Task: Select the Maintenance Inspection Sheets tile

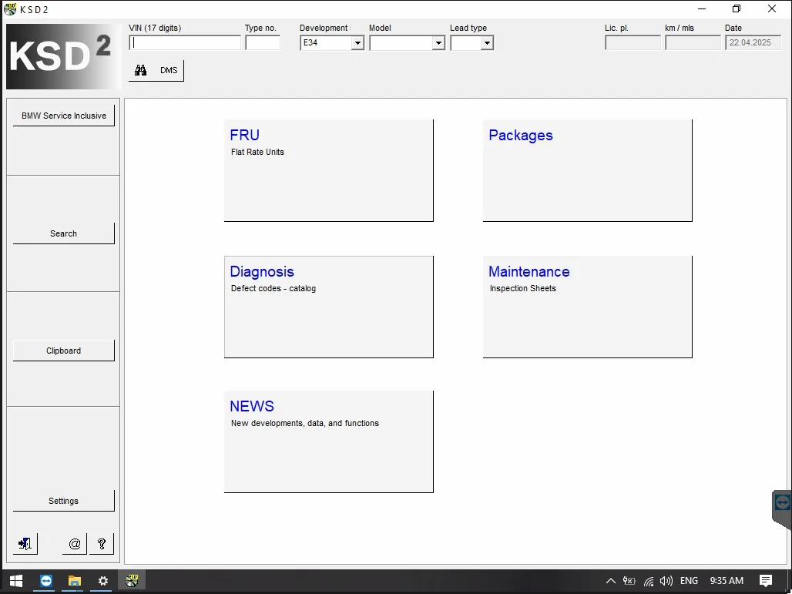Action: tap(587, 307)
